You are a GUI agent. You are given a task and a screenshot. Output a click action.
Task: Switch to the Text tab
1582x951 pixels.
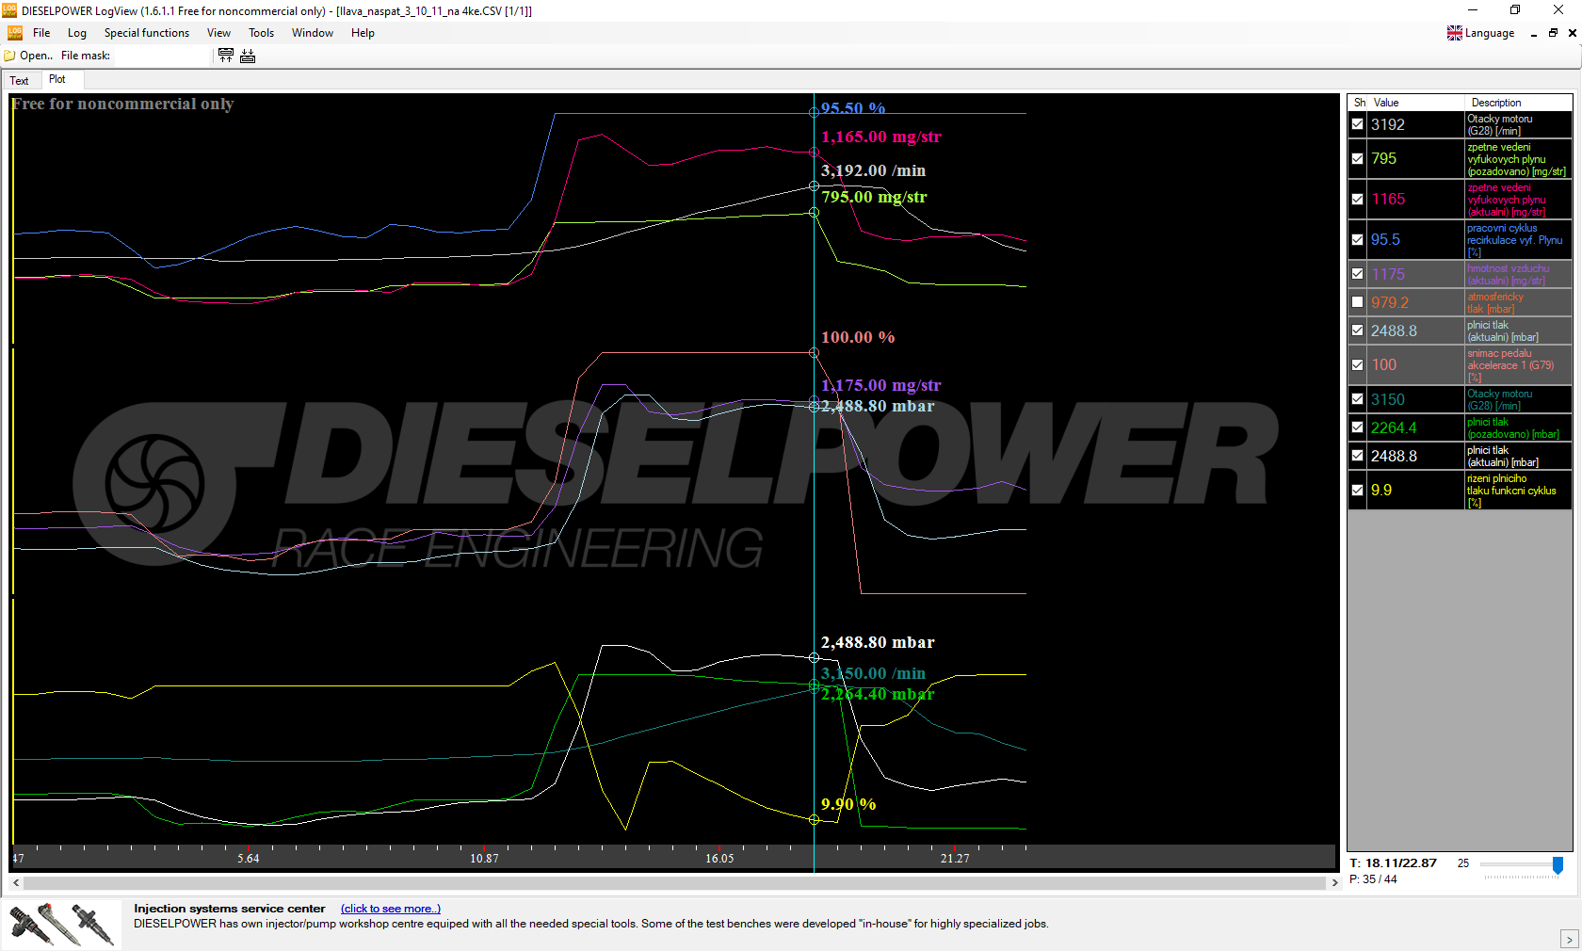(19, 81)
